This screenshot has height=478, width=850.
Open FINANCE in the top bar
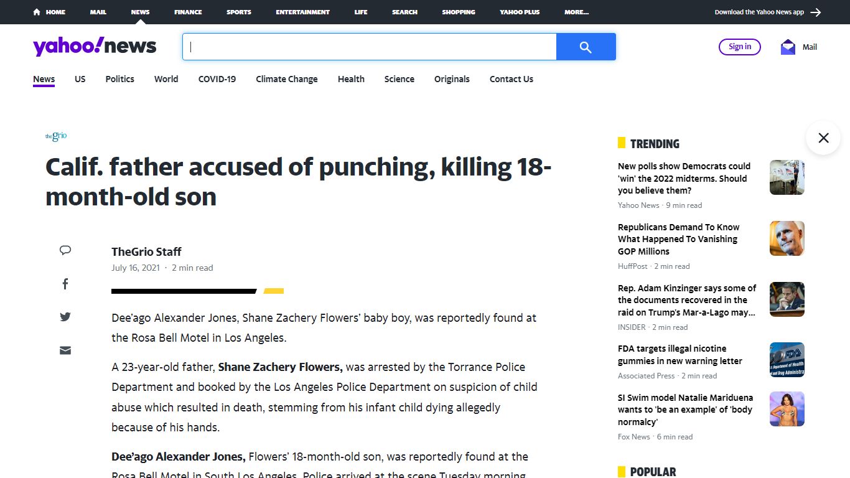[x=188, y=12]
